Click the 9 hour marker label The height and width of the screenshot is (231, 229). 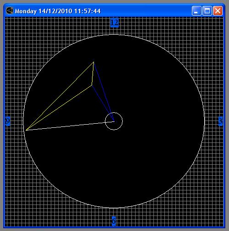tap(8, 121)
